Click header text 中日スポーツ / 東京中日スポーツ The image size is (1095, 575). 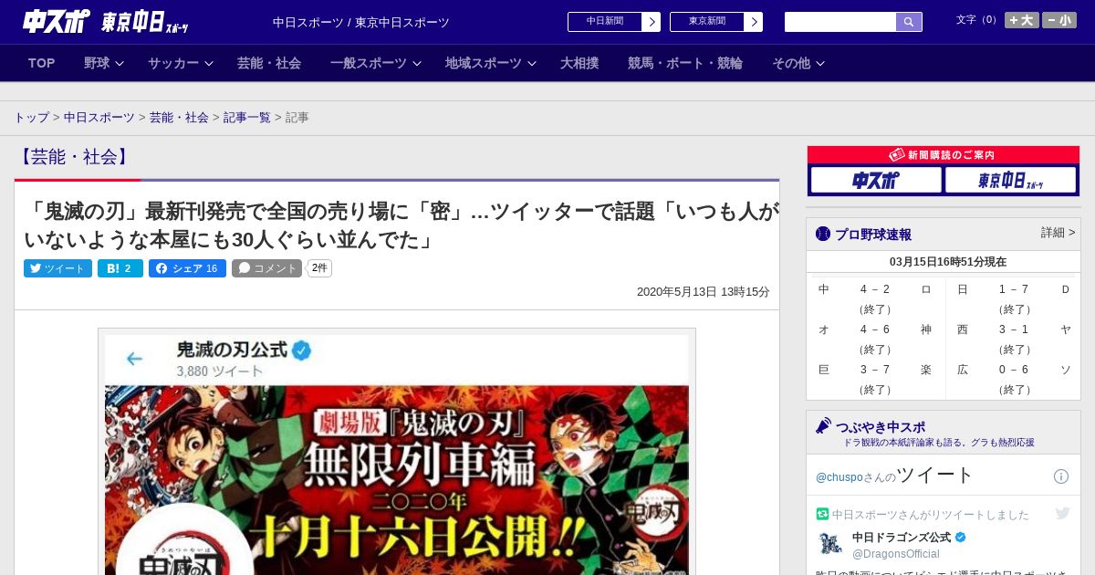361,22
